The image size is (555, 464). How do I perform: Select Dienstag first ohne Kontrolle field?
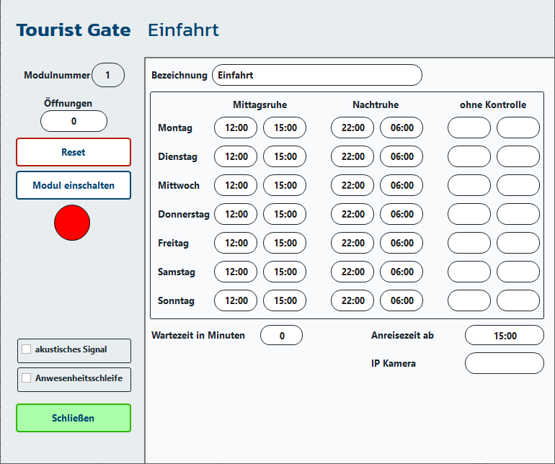469,156
